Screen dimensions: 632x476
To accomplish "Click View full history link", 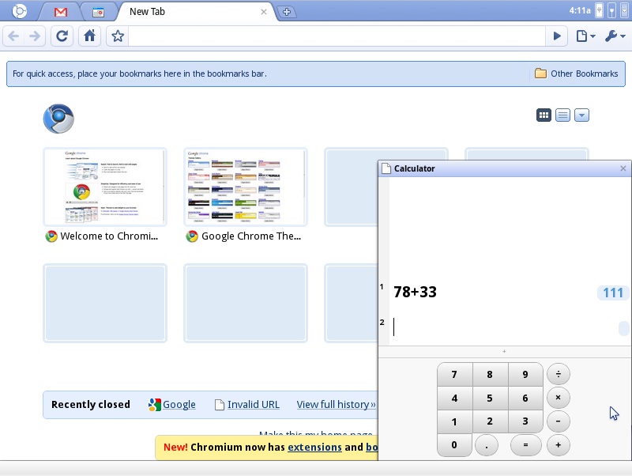I will pyautogui.click(x=337, y=404).
